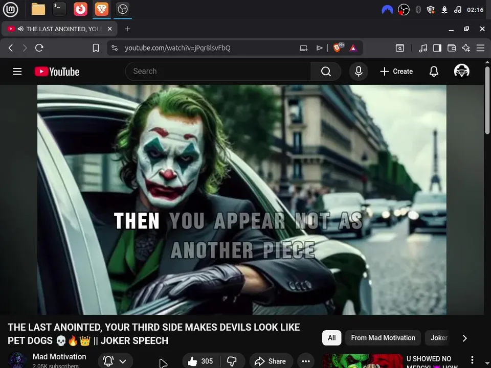Open the Mad Motivation channel name

59,357
